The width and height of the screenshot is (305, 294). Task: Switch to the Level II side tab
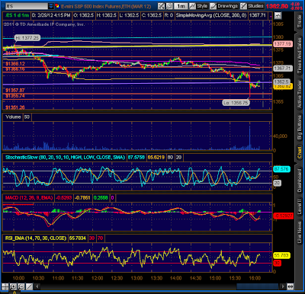[x=300, y=206]
